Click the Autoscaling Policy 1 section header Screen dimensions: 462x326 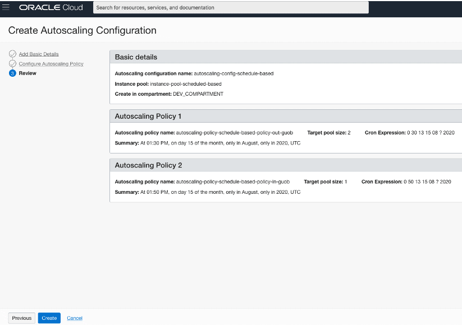tap(148, 117)
